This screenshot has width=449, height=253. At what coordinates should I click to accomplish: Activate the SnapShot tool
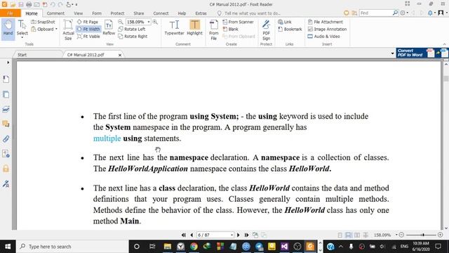(x=43, y=22)
